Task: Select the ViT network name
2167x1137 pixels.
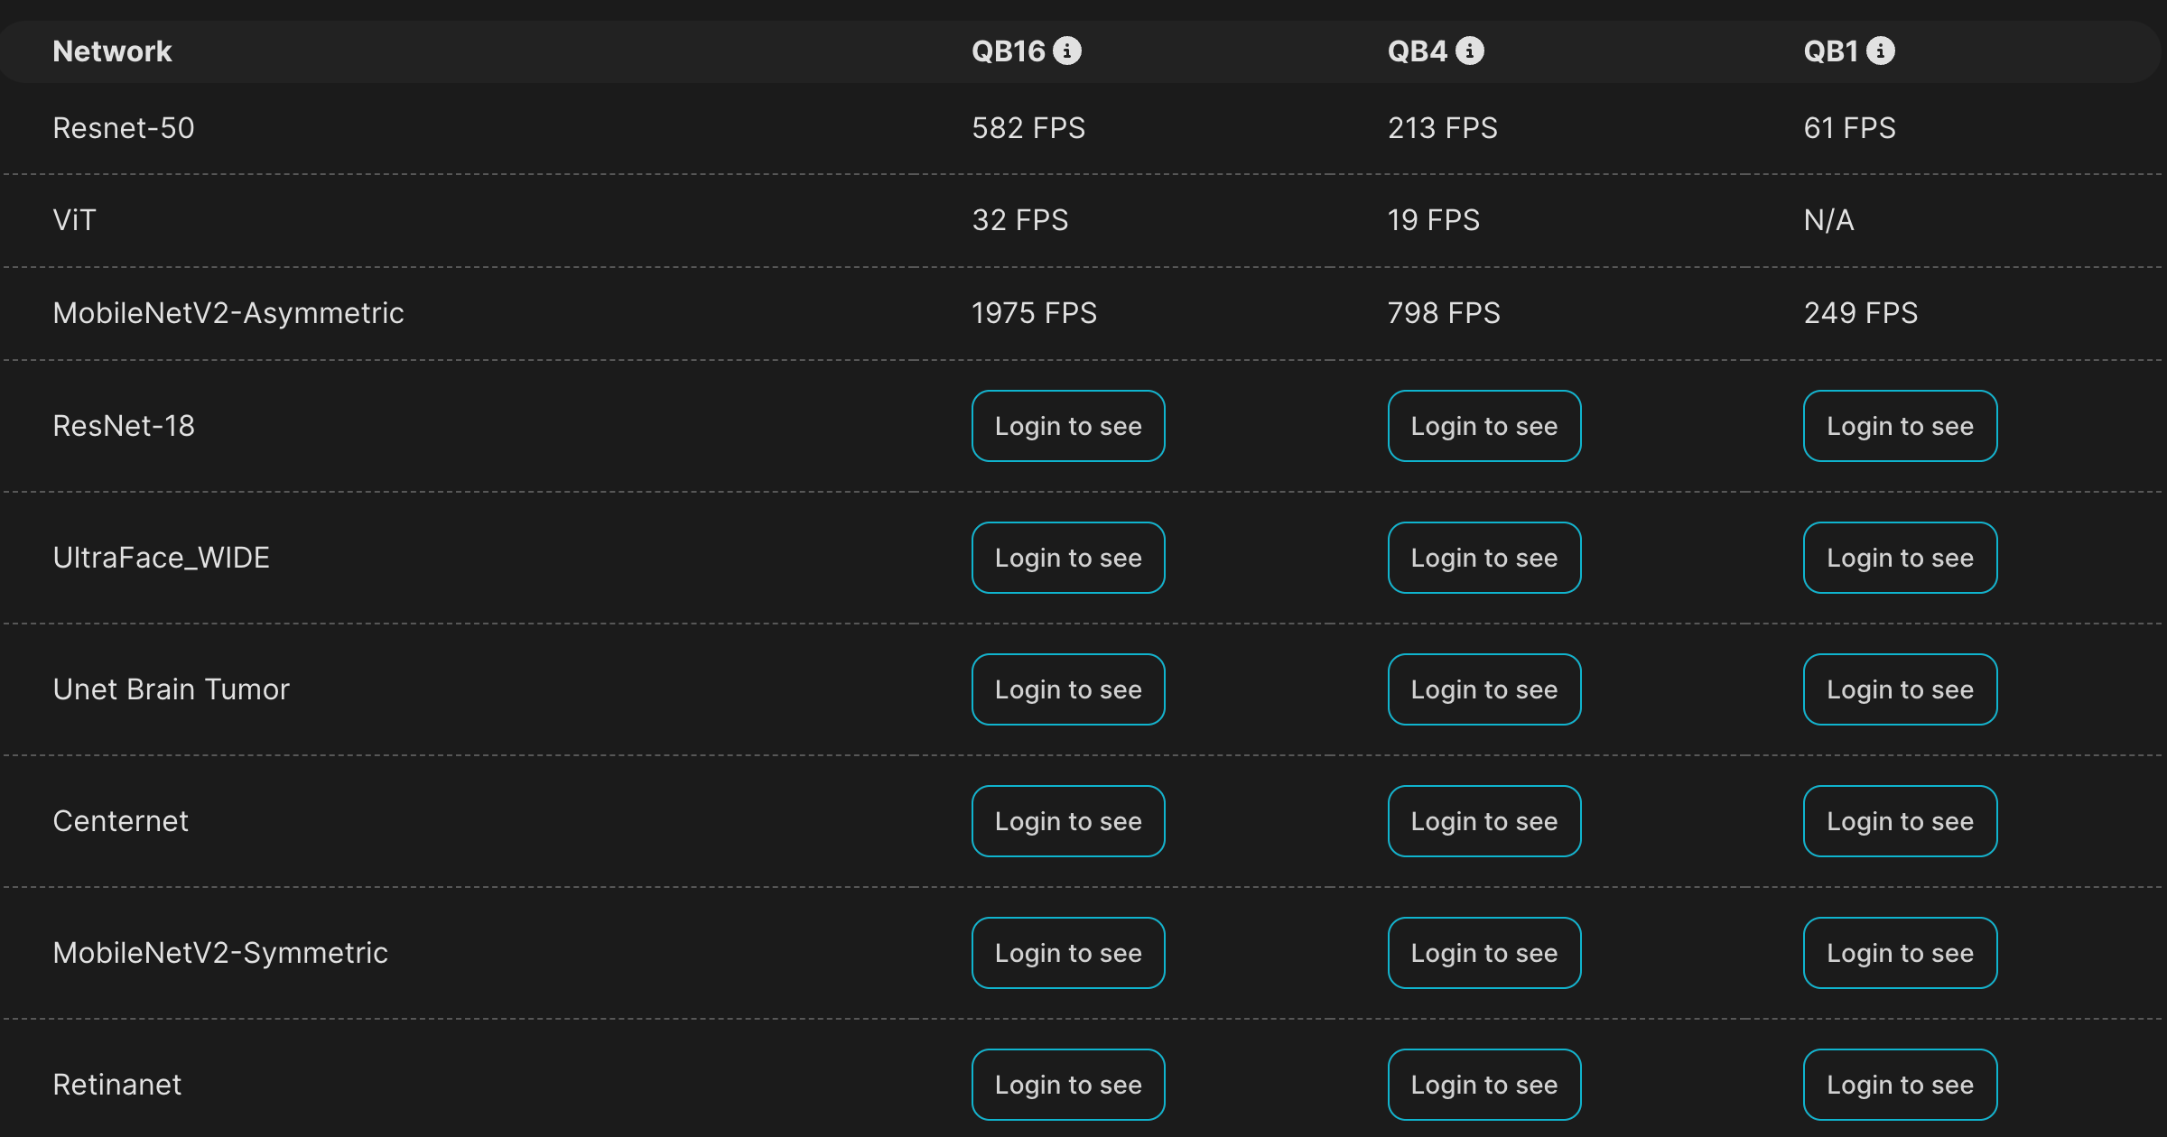Action: [x=74, y=219]
